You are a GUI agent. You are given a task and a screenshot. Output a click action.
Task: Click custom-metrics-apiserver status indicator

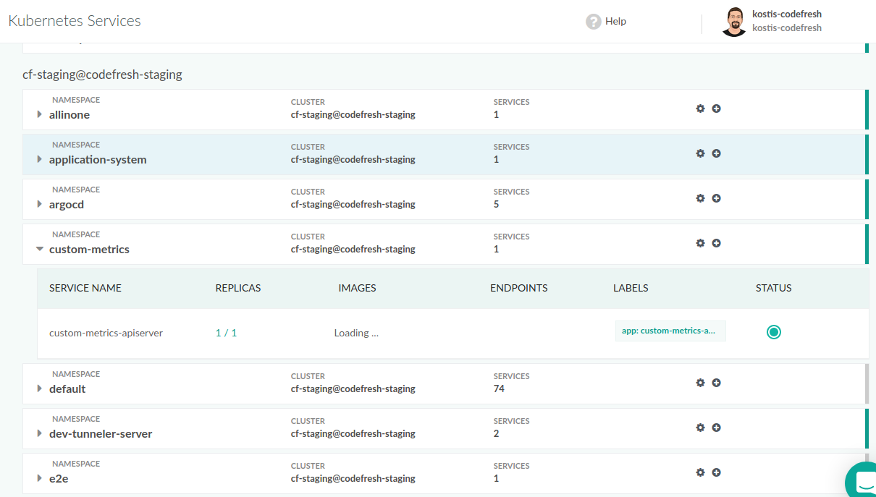coord(774,332)
